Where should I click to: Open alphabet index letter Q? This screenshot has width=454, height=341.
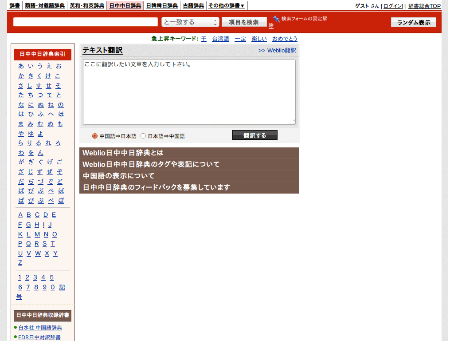pos(28,244)
